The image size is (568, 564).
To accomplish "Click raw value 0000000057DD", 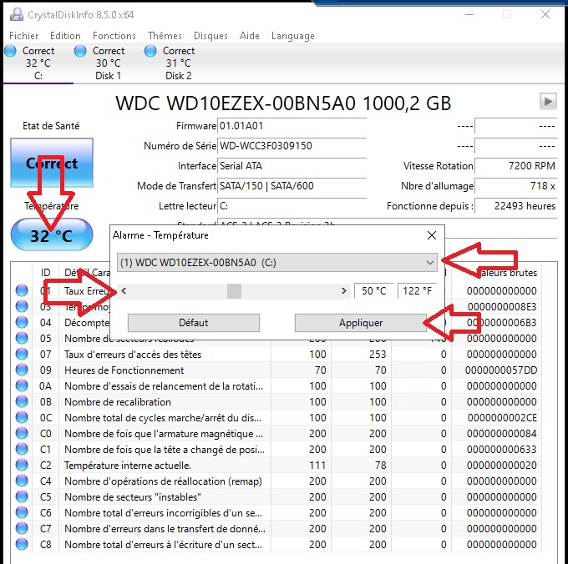I will 501,370.
